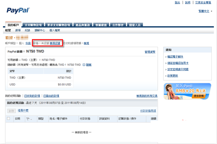
Task: Open the 支付購物款項 tab
Action: point(33,25)
